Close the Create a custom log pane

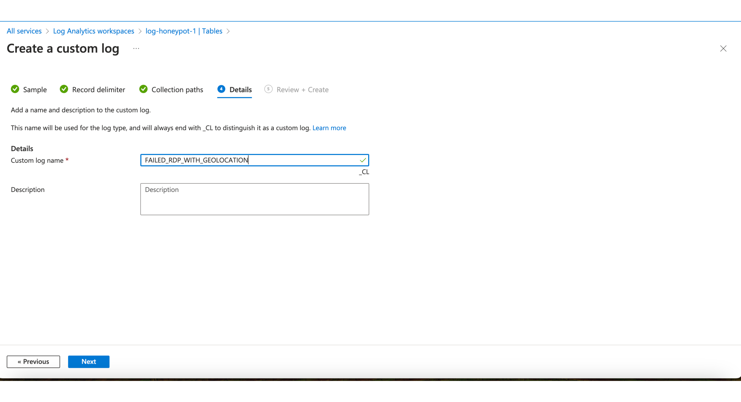point(723,49)
